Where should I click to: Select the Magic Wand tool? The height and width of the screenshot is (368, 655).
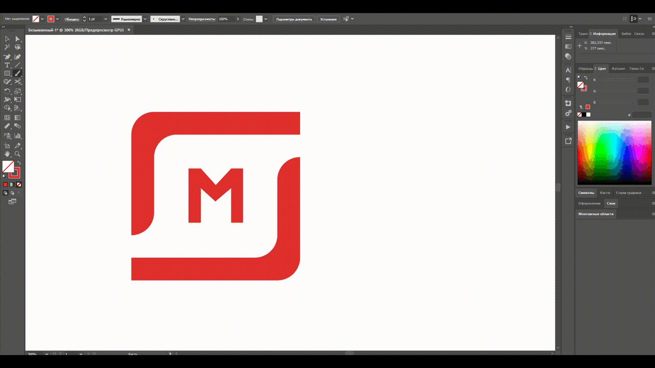point(7,47)
